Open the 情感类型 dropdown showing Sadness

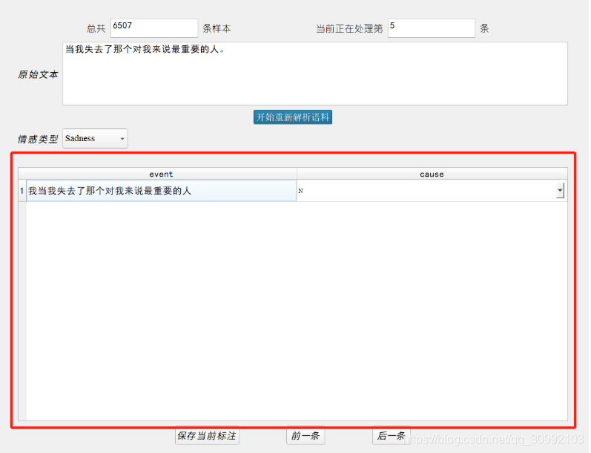click(95, 139)
